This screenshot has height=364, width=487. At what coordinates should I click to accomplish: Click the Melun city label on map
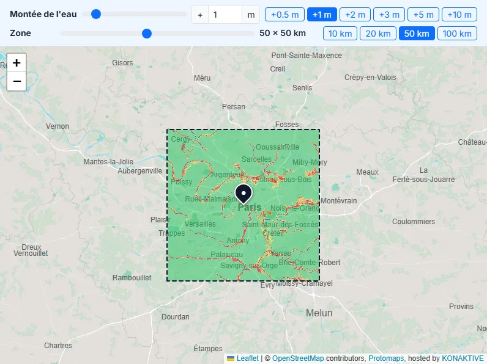pos(319,313)
